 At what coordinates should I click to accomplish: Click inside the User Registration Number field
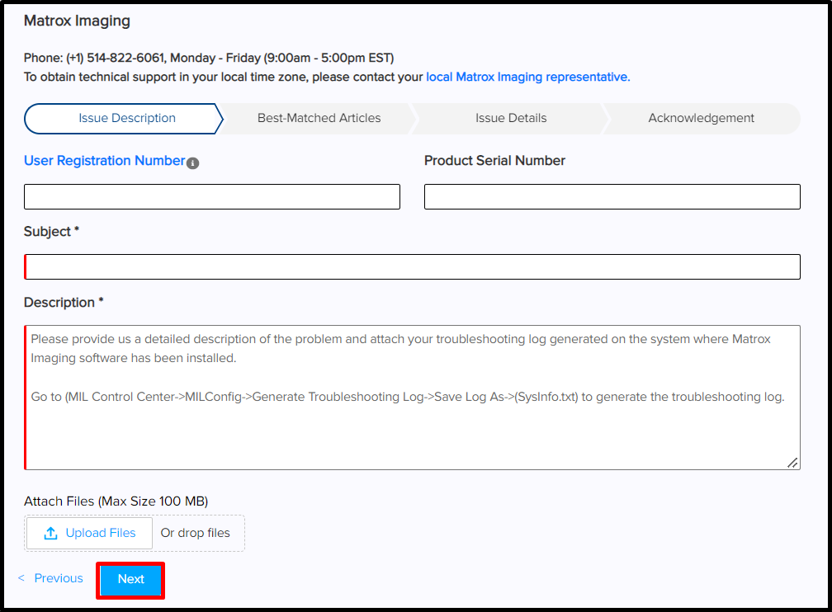(x=211, y=196)
